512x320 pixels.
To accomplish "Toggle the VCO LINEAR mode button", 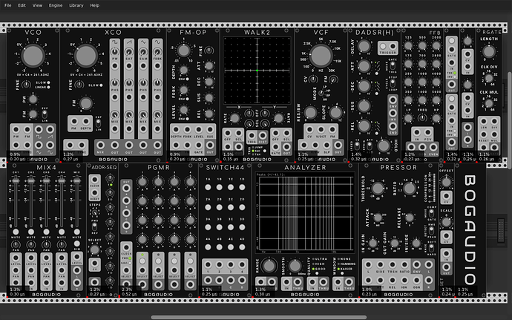I will (48, 88).
